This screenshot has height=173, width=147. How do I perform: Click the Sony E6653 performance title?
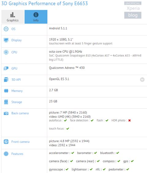coord(45,4)
